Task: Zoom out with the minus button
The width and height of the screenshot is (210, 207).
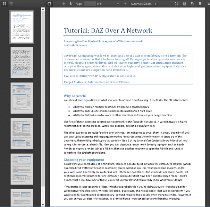Action: coord(118,4)
